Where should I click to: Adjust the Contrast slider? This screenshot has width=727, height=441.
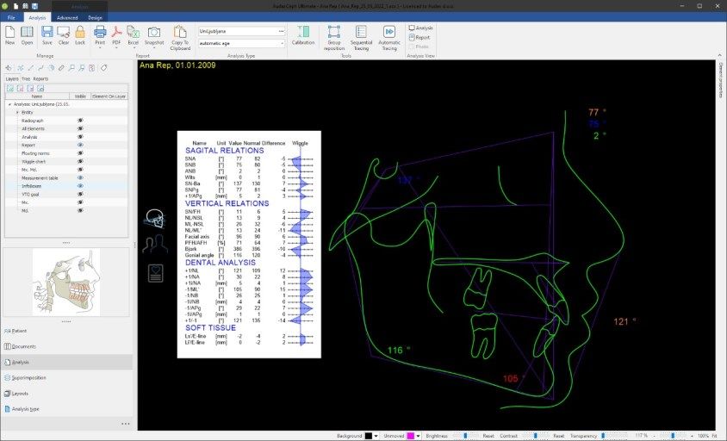click(534, 436)
